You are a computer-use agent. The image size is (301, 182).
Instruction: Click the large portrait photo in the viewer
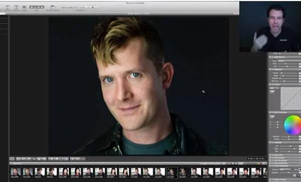click(x=138, y=86)
